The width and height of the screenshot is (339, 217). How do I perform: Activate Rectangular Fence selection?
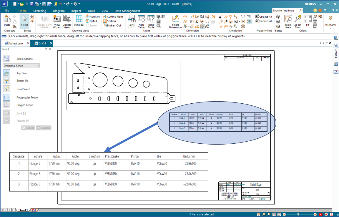pyautogui.click(x=6, y=97)
